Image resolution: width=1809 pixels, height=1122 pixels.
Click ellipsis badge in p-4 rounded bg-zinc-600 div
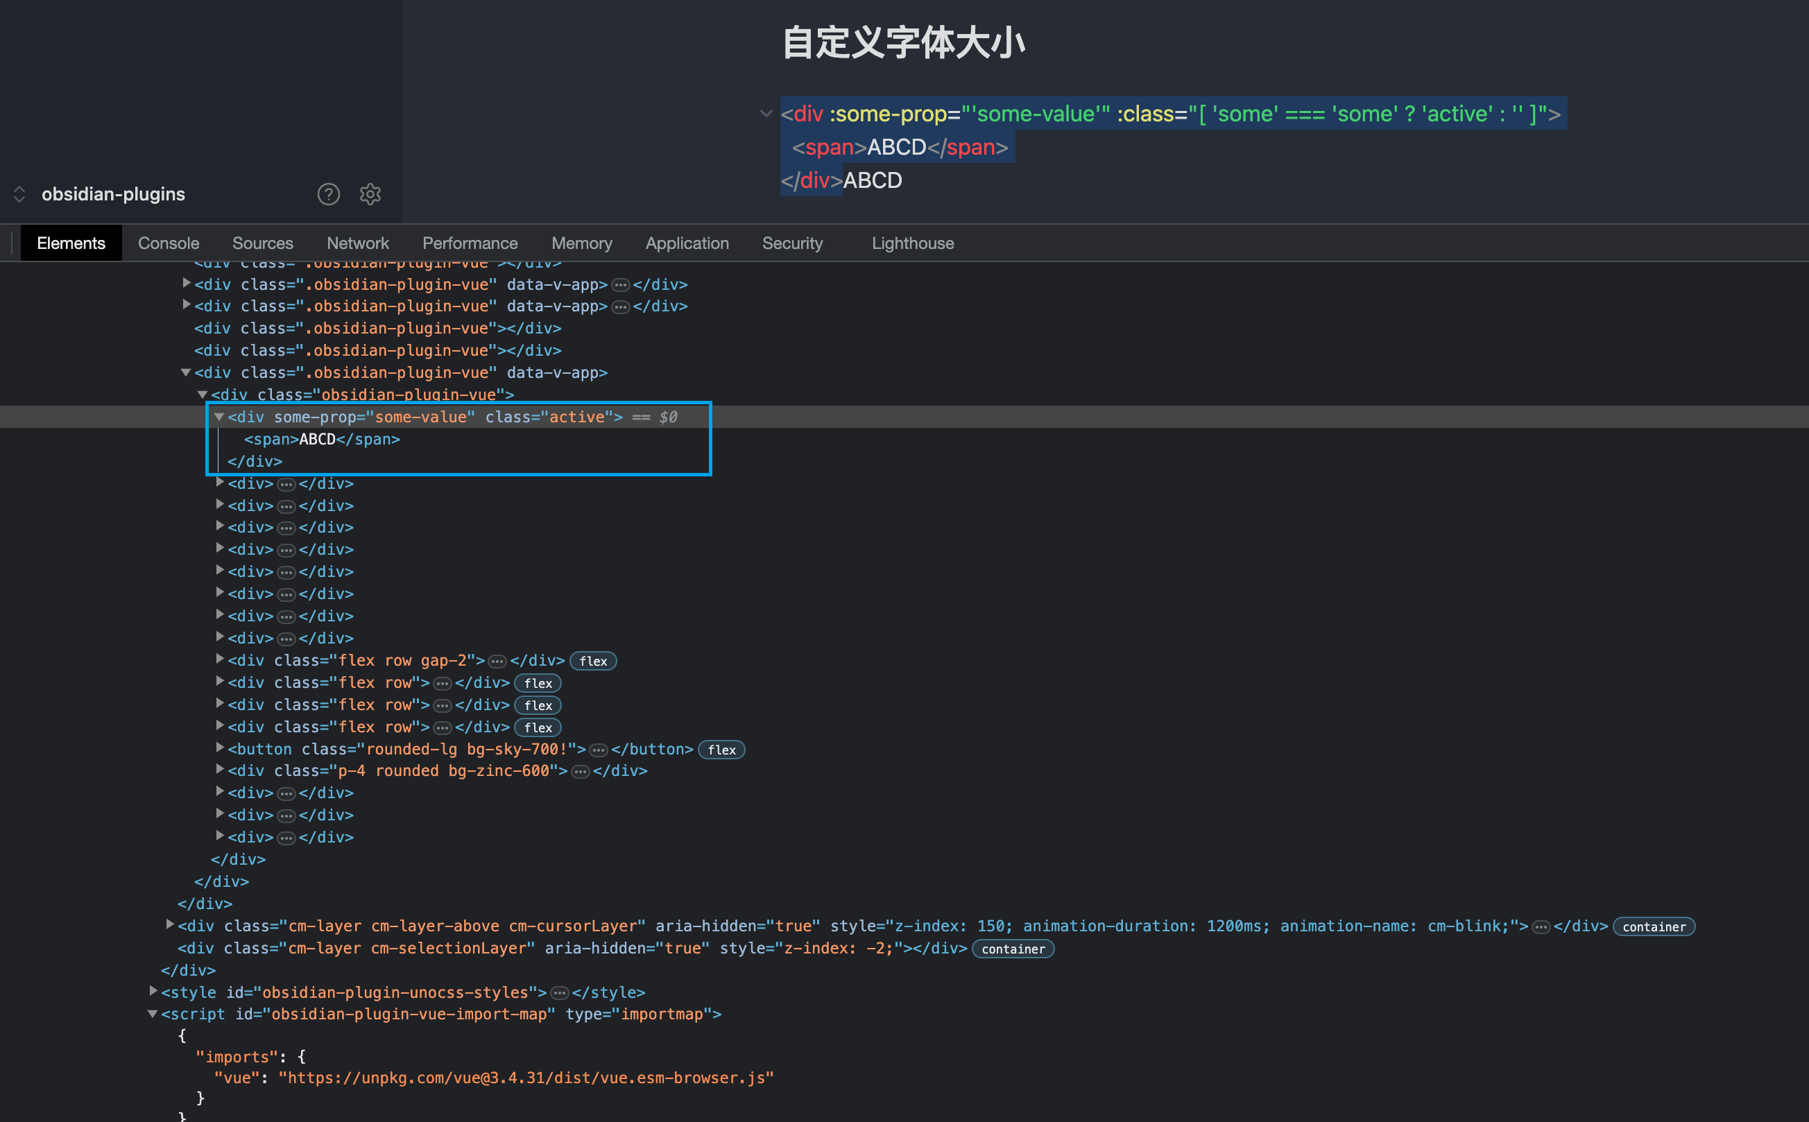pyautogui.click(x=581, y=772)
